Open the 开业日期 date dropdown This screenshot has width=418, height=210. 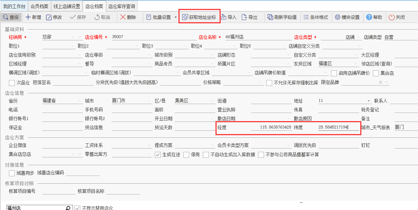[x=213, y=119]
